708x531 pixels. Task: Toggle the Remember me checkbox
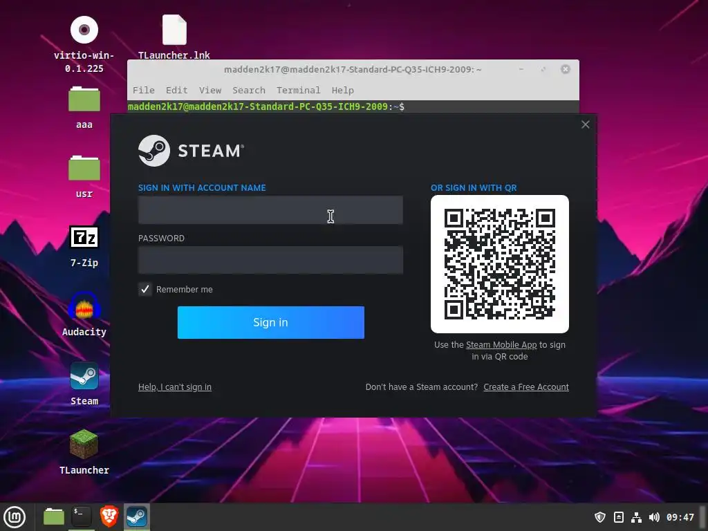[145, 290]
